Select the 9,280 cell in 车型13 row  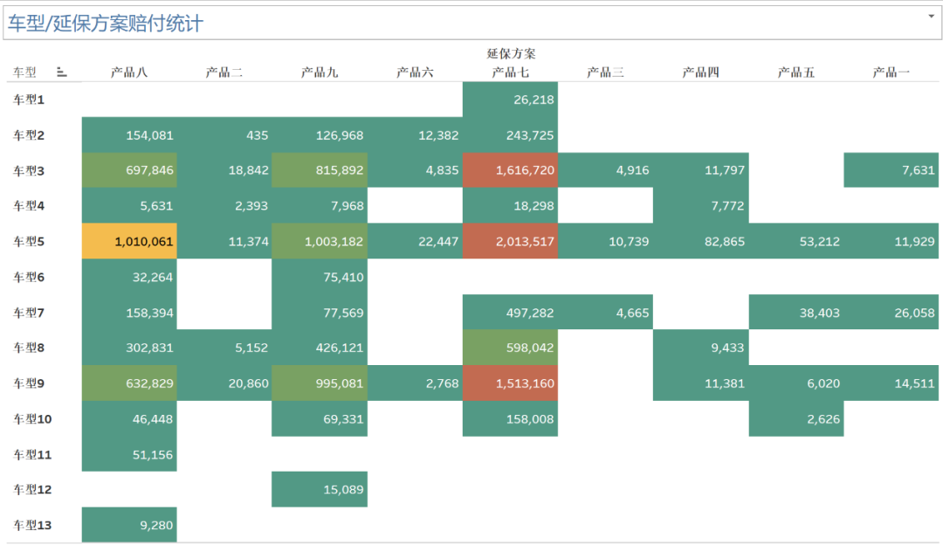(129, 525)
